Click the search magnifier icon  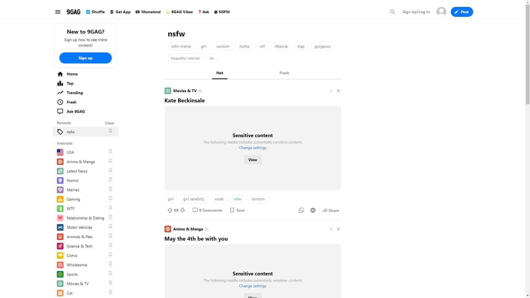coord(392,12)
